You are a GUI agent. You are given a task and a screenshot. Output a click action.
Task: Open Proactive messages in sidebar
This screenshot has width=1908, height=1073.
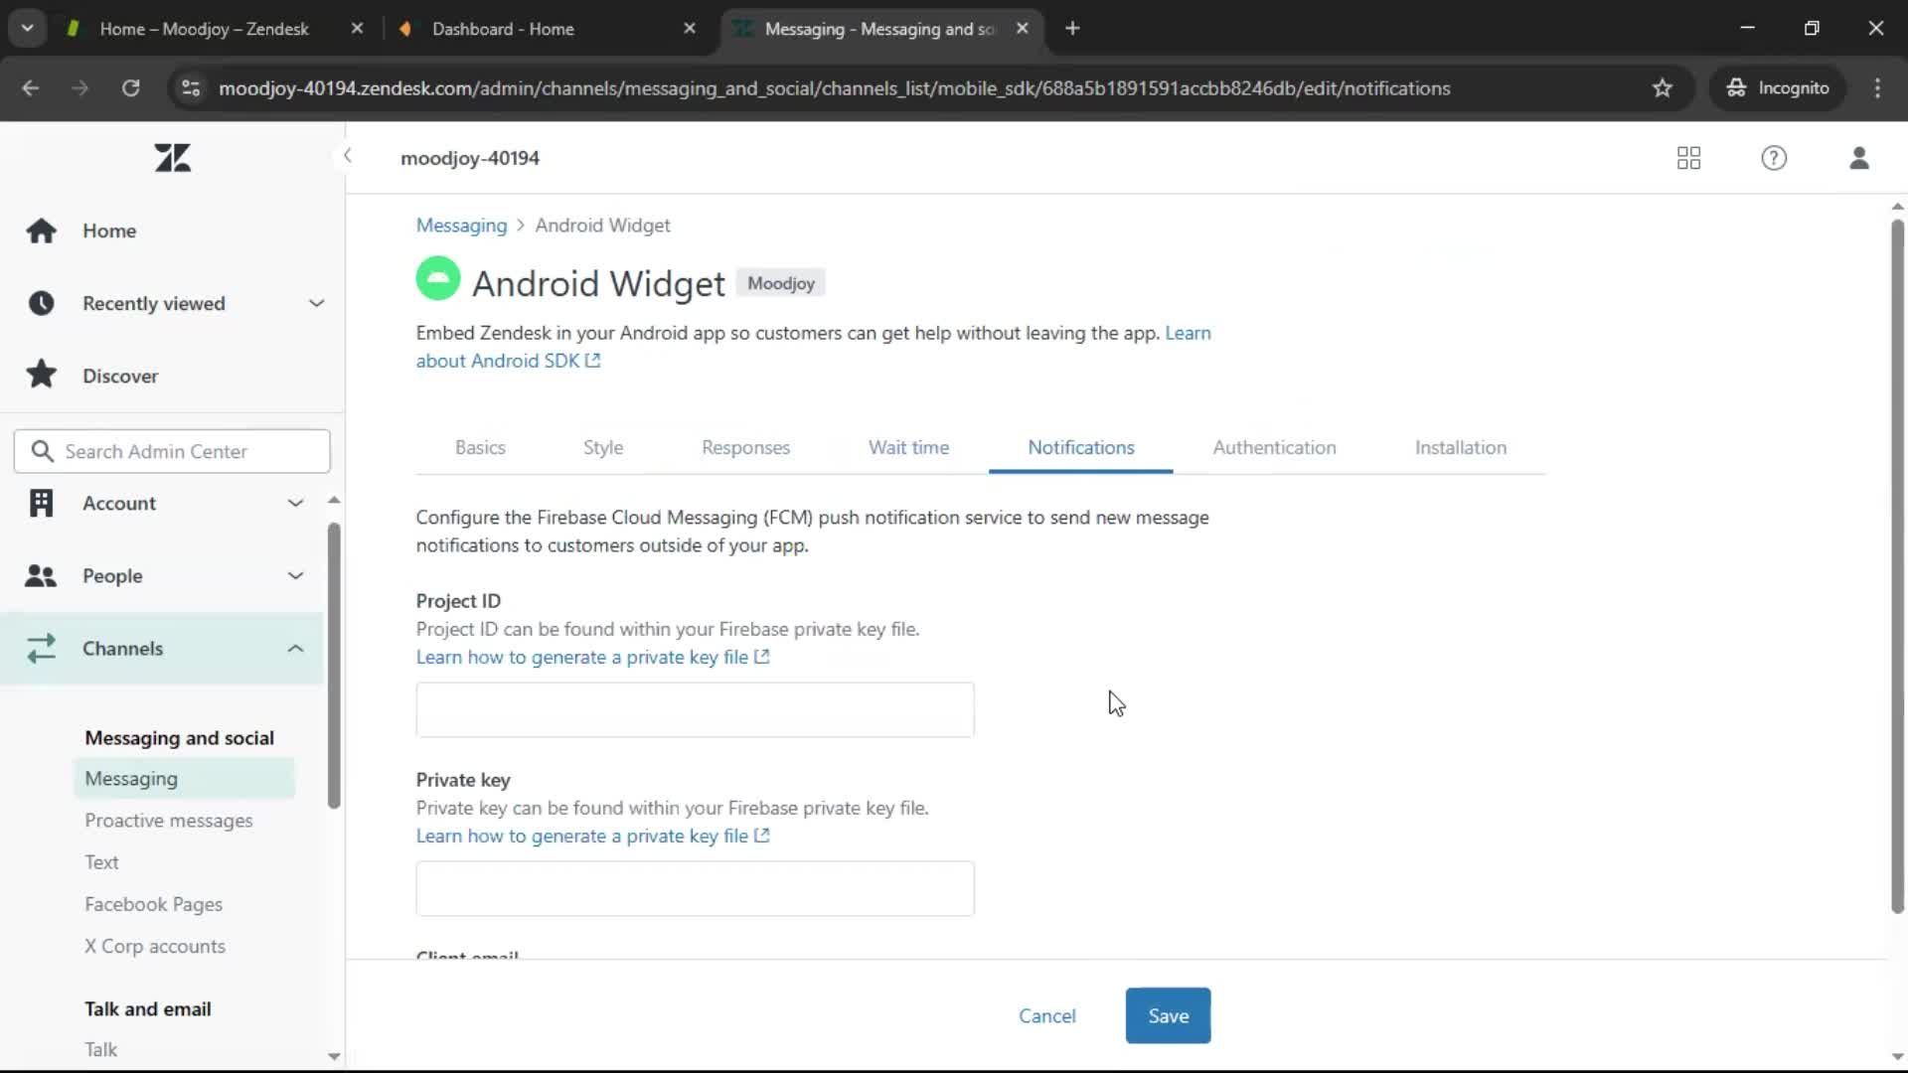[x=168, y=821]
